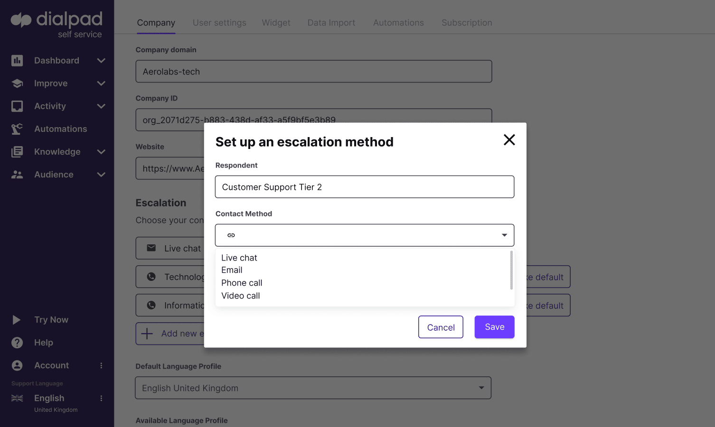The width and height of the screenshot is (715, 427).
Task: Open the three-dot menu next to Account
Action: (x=101, y=365)
